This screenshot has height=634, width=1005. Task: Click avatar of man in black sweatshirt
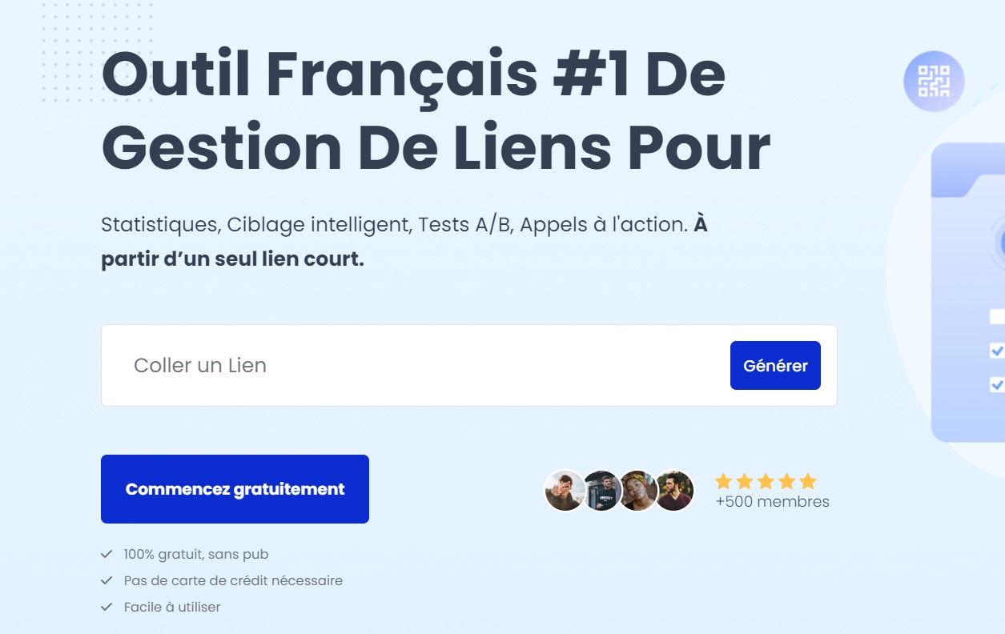[x=601, y=491]
